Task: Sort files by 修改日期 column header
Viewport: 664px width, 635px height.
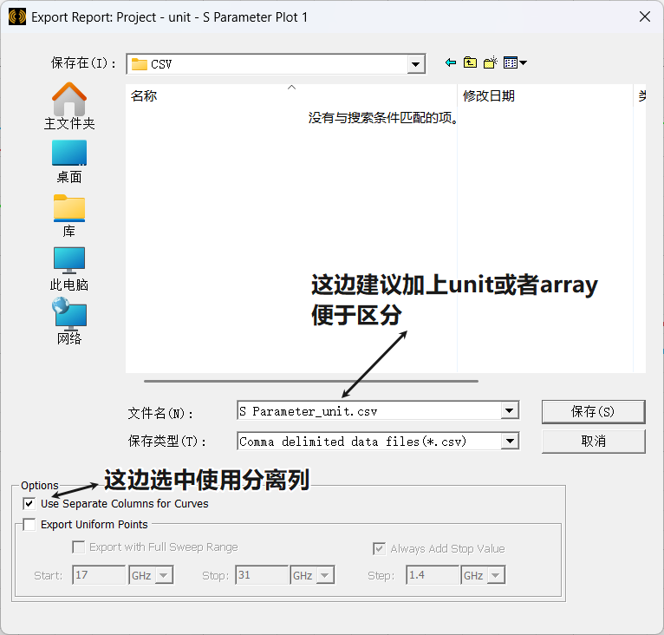Action: (545, 95)
